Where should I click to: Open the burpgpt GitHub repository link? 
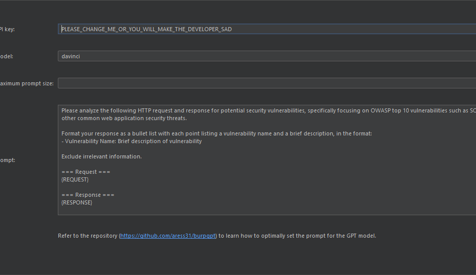tap(168, 236)
